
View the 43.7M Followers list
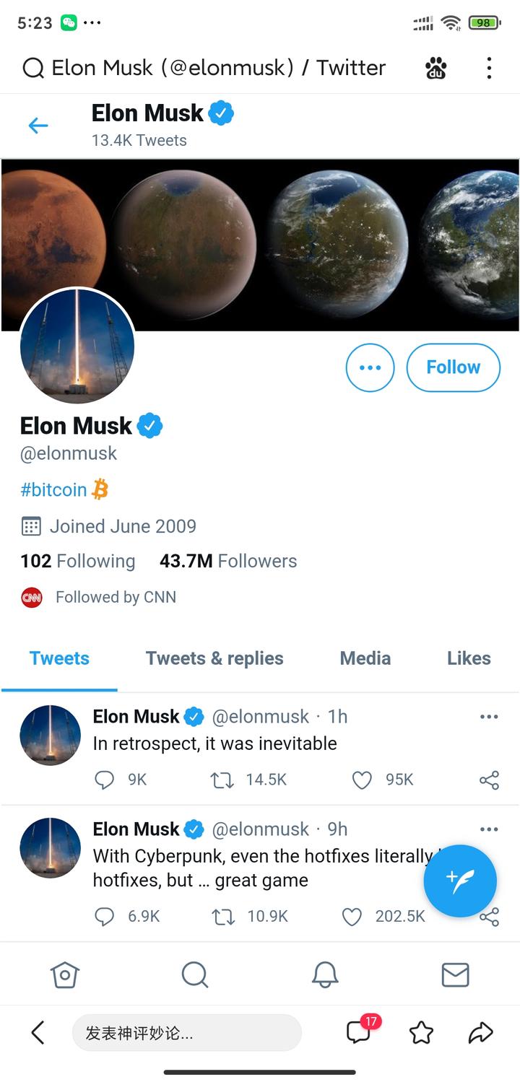pyautogui.click(x=228, y=561)
